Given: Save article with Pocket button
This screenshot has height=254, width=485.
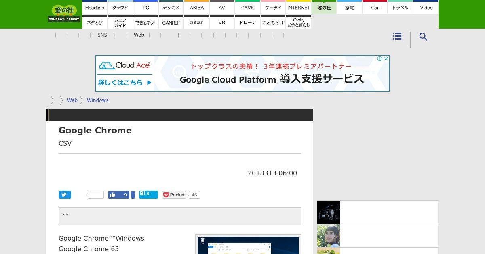Looking at the screenshot, I should (x=174, y=195).
